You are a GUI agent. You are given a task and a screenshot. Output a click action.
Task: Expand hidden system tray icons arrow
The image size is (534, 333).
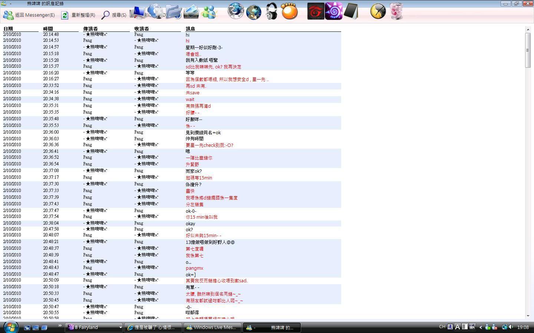(481, 327)
